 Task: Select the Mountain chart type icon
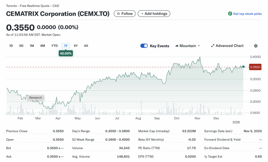pos(178,46)
